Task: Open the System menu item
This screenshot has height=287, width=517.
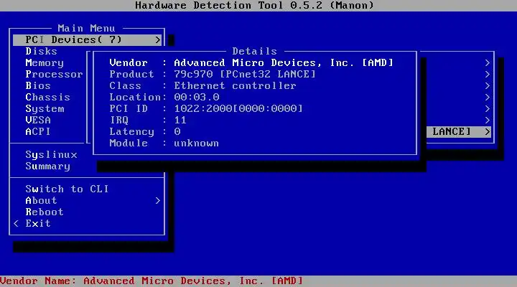Action: click(45, 109)
